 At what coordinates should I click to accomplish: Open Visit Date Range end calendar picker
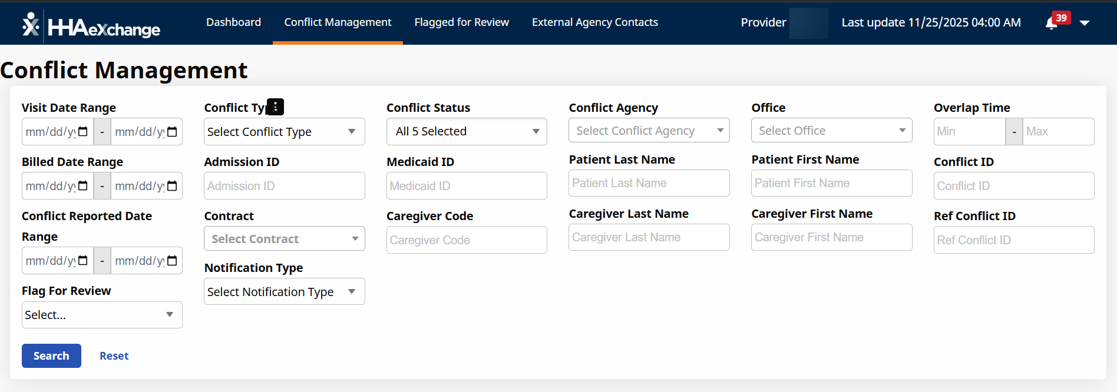[x=172, y=132]
